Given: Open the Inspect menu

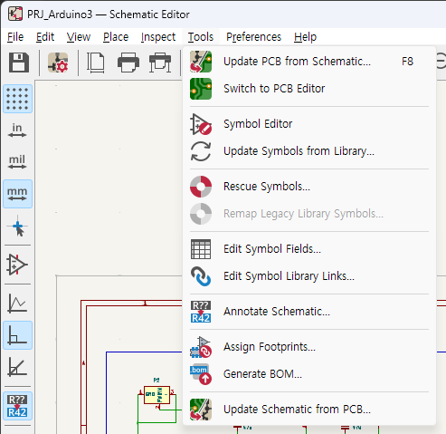Looking at the screenshot, I should click(x=158, y=37).
